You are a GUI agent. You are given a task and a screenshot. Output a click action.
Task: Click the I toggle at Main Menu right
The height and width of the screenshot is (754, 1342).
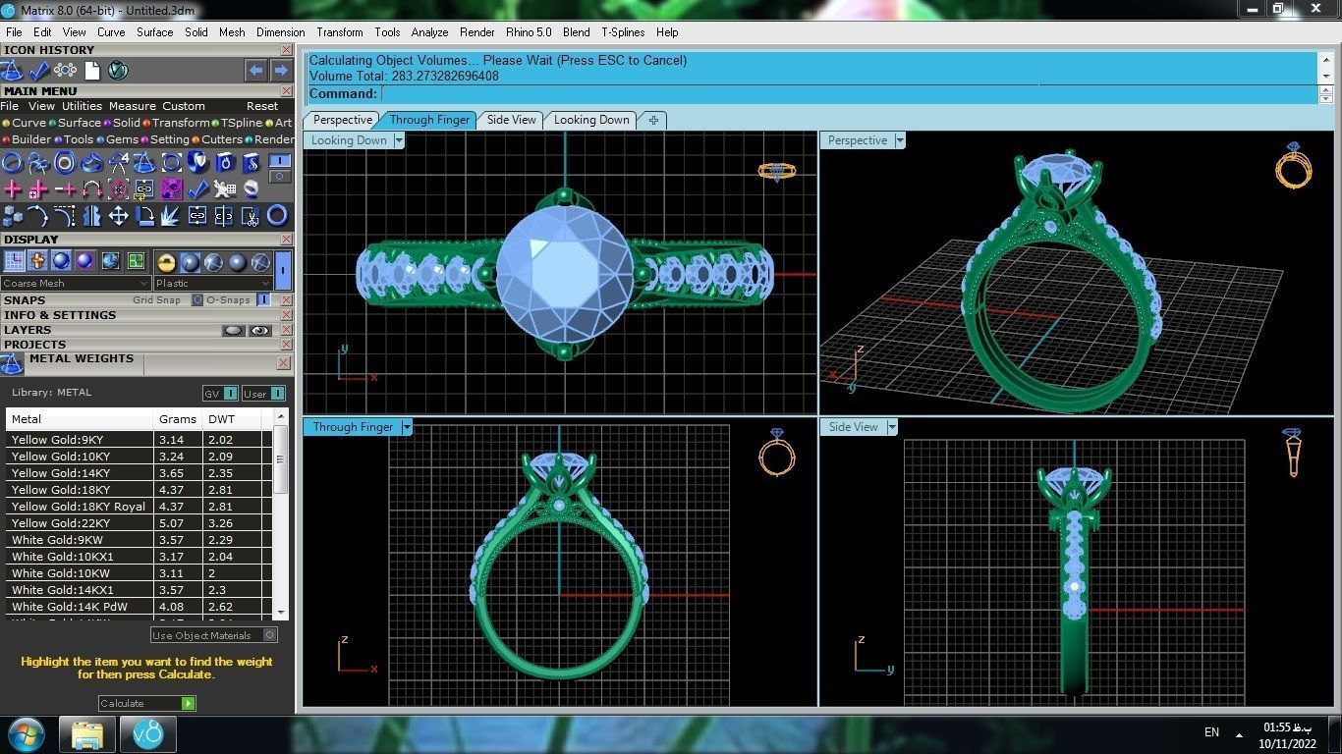[280, 161]
